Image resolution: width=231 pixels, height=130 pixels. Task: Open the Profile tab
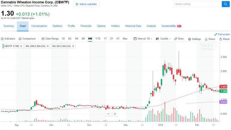(x=71, y=26)
